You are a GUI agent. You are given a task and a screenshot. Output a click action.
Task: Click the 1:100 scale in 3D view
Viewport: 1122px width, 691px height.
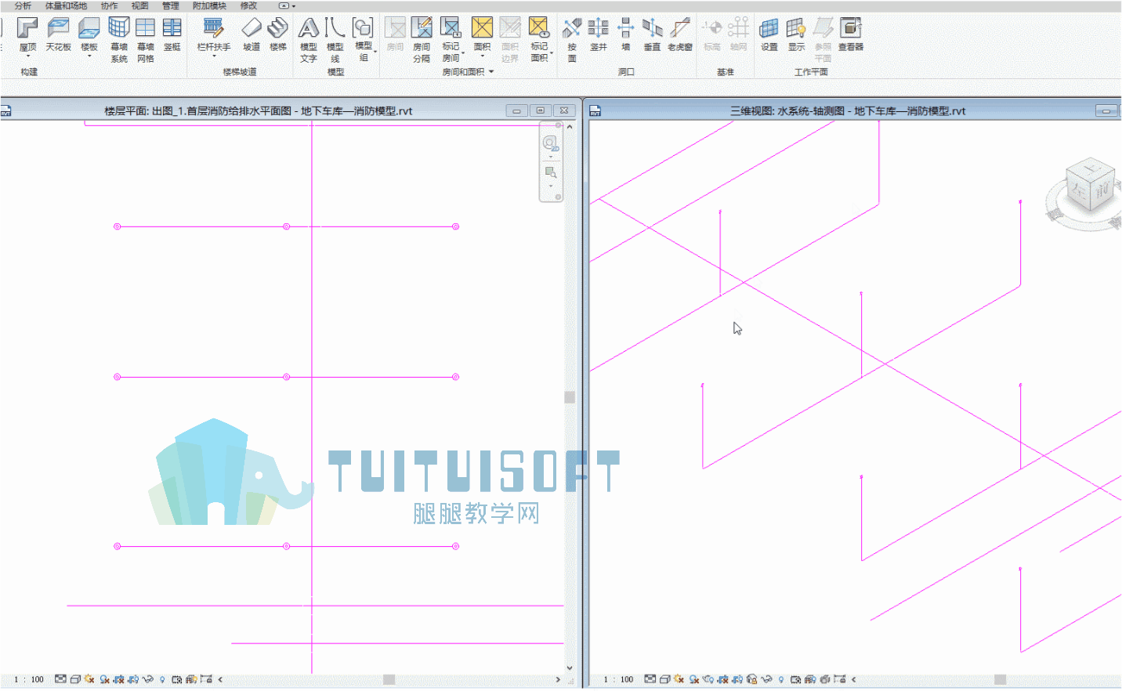[x=619, y=679]
